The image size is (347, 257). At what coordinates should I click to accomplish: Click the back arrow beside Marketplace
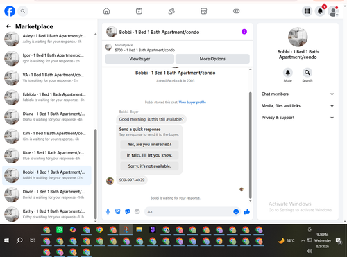tap(9, 26)
